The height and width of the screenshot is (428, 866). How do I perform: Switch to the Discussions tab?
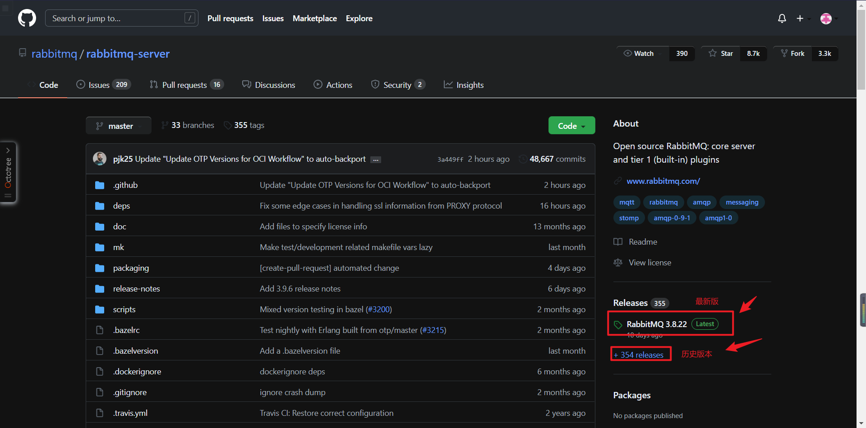click(x=269, y=85)
